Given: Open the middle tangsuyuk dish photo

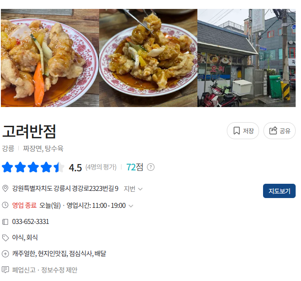Looking at the screenshot, I should [148, 58].
